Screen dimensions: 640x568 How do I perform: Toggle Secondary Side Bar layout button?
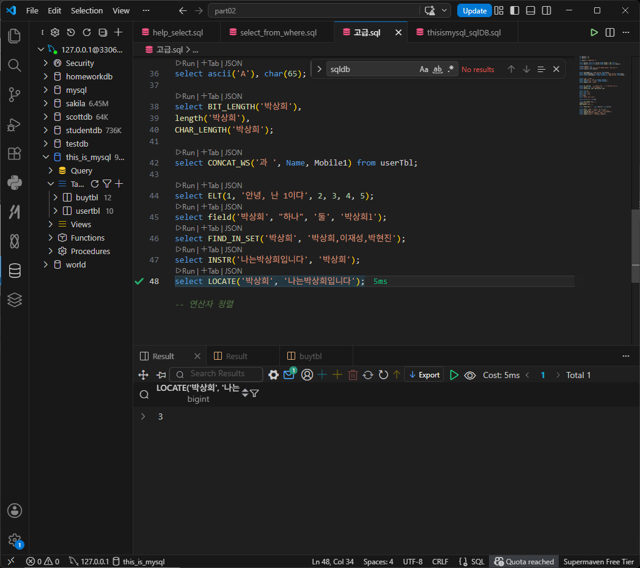coord(546,10)
